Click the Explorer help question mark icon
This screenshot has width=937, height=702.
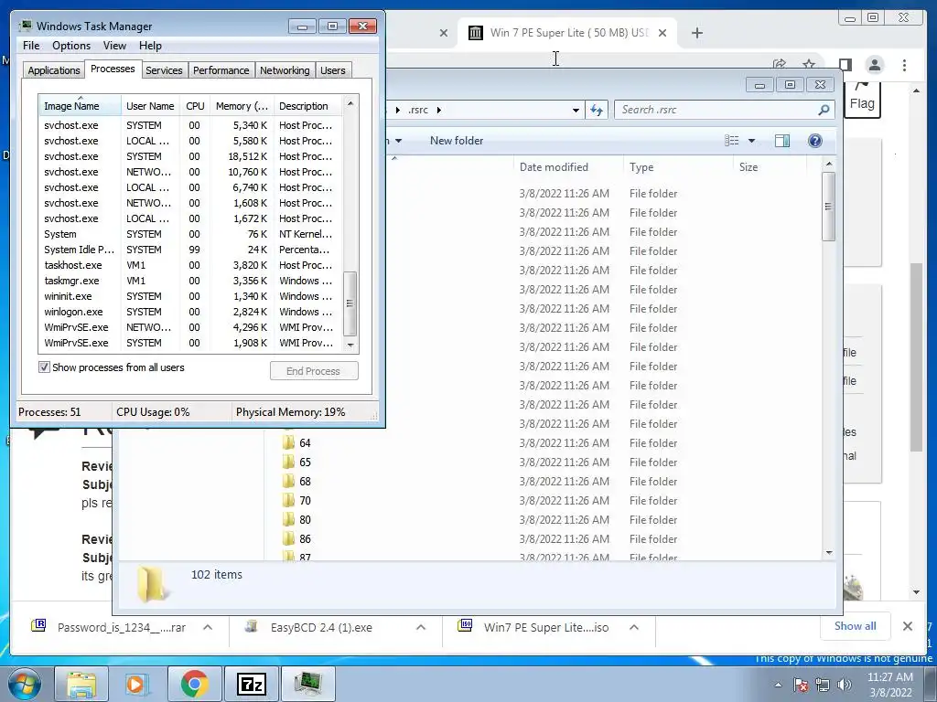coord(814,141)
